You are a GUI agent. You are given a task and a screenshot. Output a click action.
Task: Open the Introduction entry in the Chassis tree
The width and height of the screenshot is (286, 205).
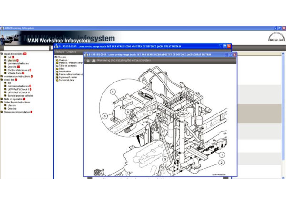click(x=67, y=72)
